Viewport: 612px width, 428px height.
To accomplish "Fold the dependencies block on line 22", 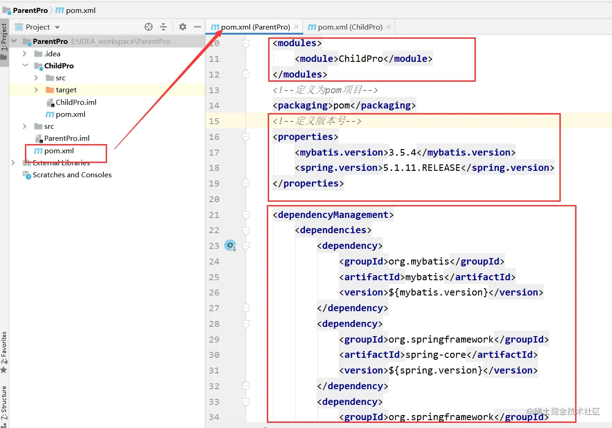I will [246, 230].
